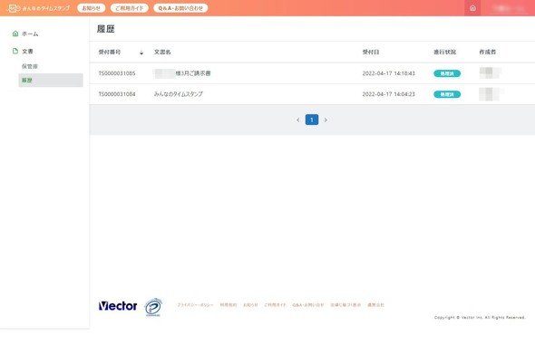Click the status badge in row TS0000031084
The width and height of the screenshot is (535, 355).
coord(447,94)
